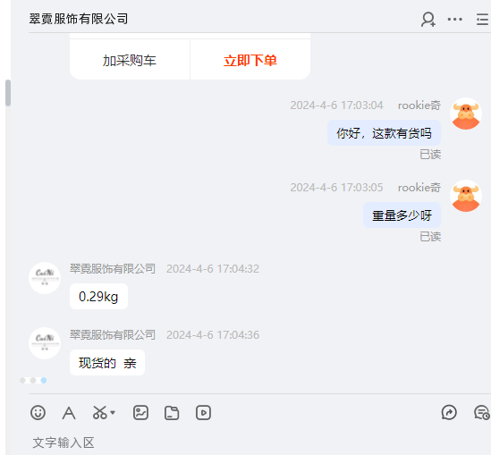
Task: Expand the side panel list icon
Action: 482,20
